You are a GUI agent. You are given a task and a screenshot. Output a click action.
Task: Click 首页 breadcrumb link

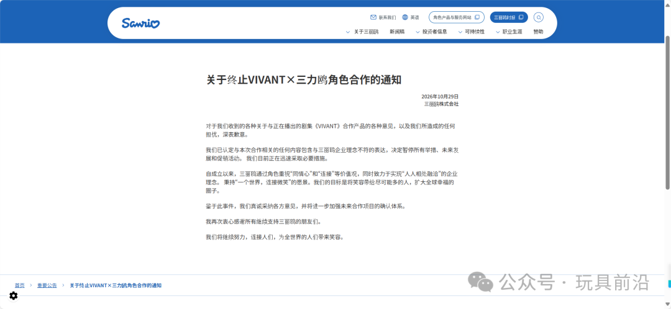pos(20,285)
